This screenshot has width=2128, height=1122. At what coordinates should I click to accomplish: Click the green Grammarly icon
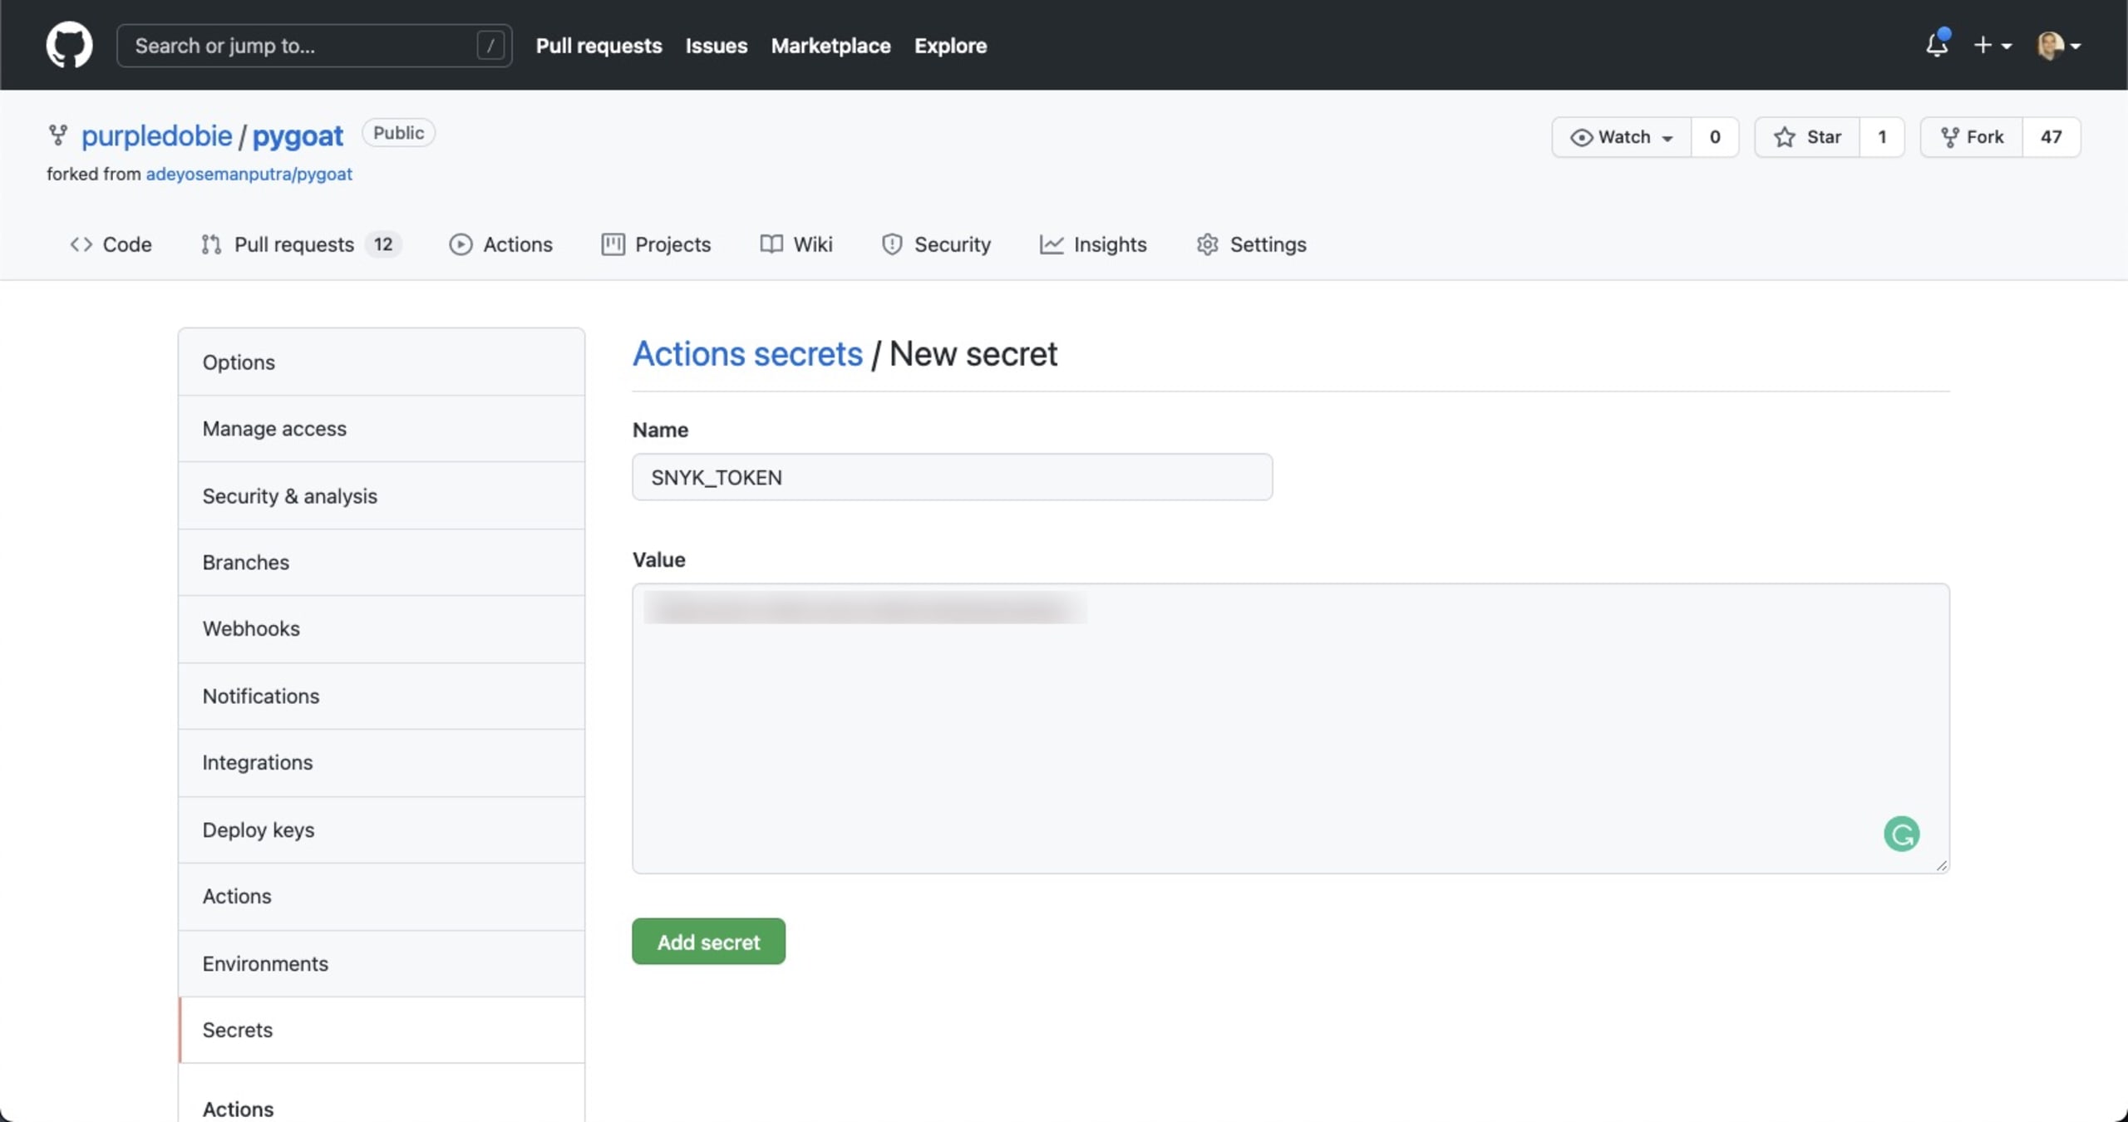1901,834
